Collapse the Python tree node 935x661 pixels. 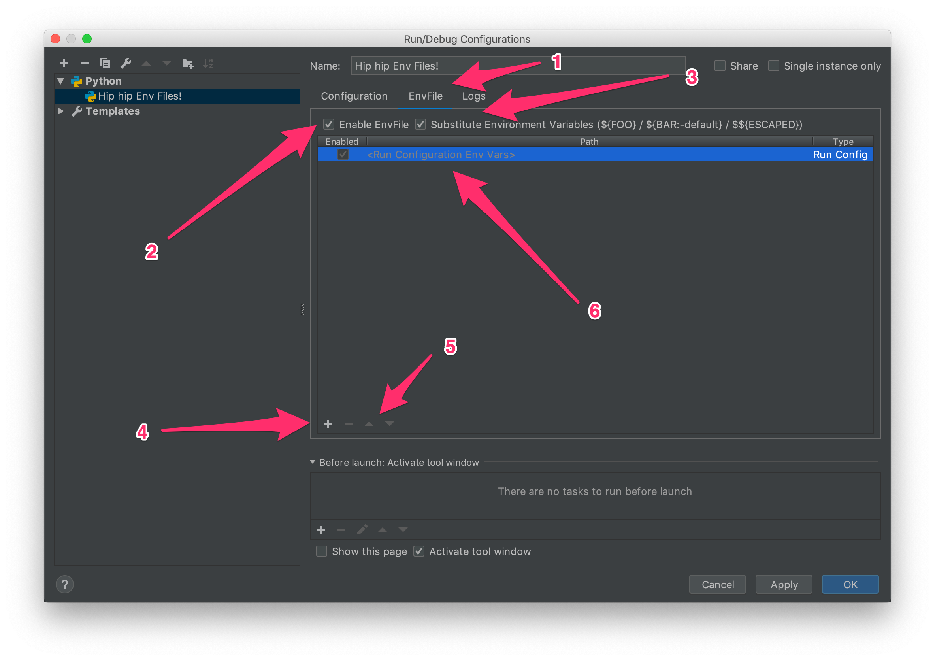pos(61,81)
